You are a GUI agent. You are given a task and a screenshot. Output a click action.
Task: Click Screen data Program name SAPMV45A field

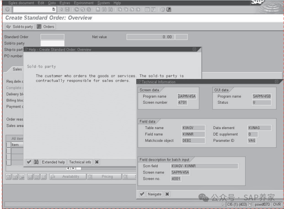pyautogui.click(x=187, y=96)
